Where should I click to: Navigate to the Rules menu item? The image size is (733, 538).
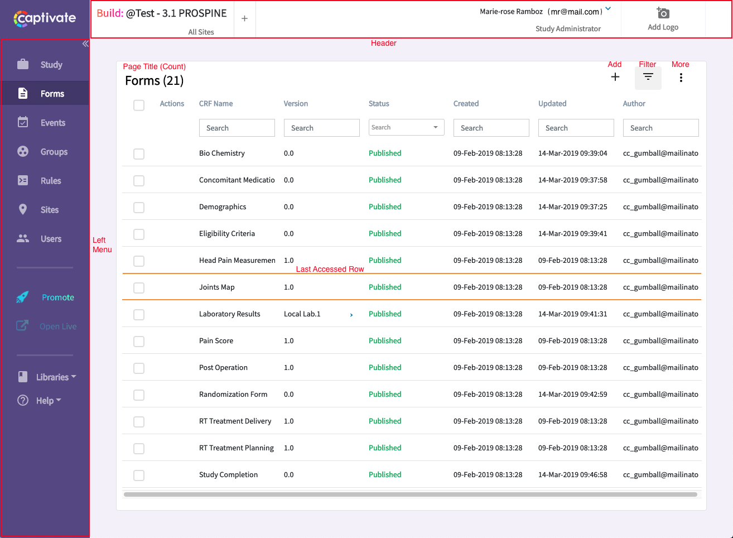click(x=50, y=181)
